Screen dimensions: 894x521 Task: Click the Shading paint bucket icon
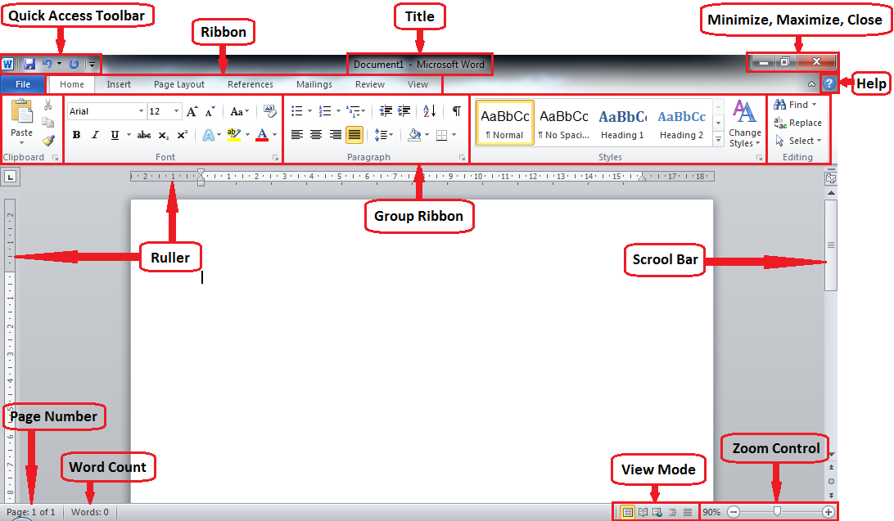[x=414, y=135]
